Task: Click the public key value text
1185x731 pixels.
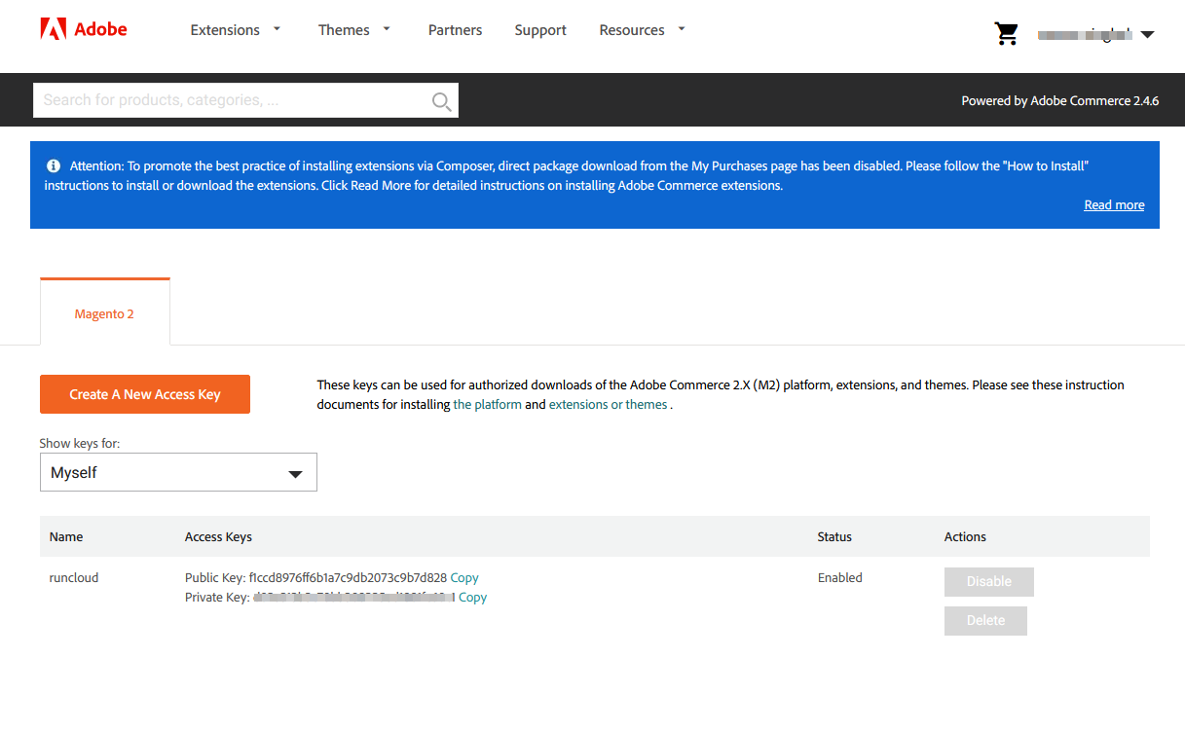Action: coord(348,577)
